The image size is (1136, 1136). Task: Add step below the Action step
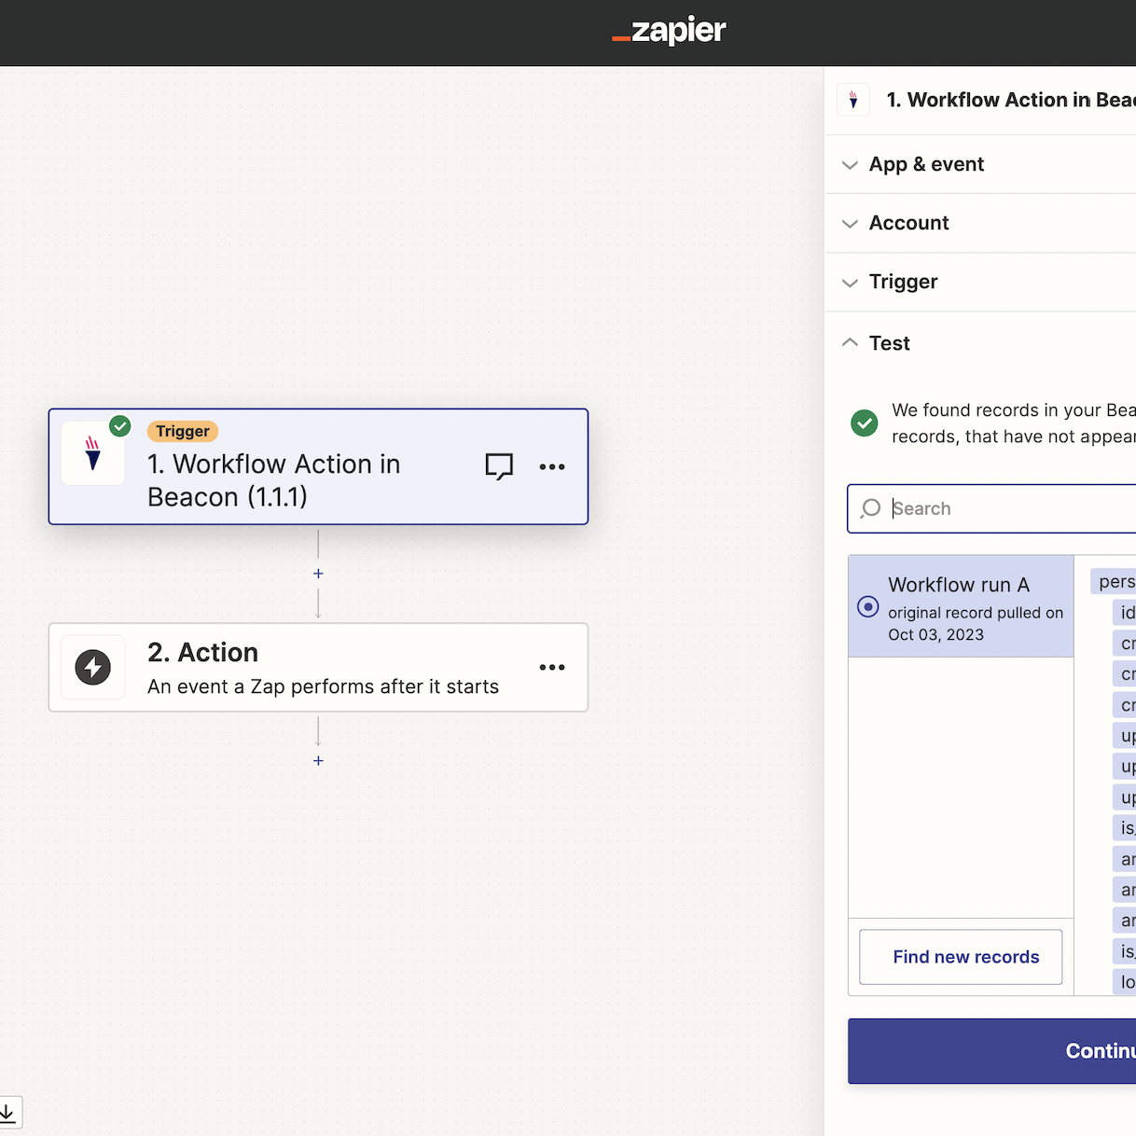(318, 761)
